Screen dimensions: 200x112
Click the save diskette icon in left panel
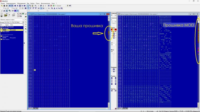point(1,16)
